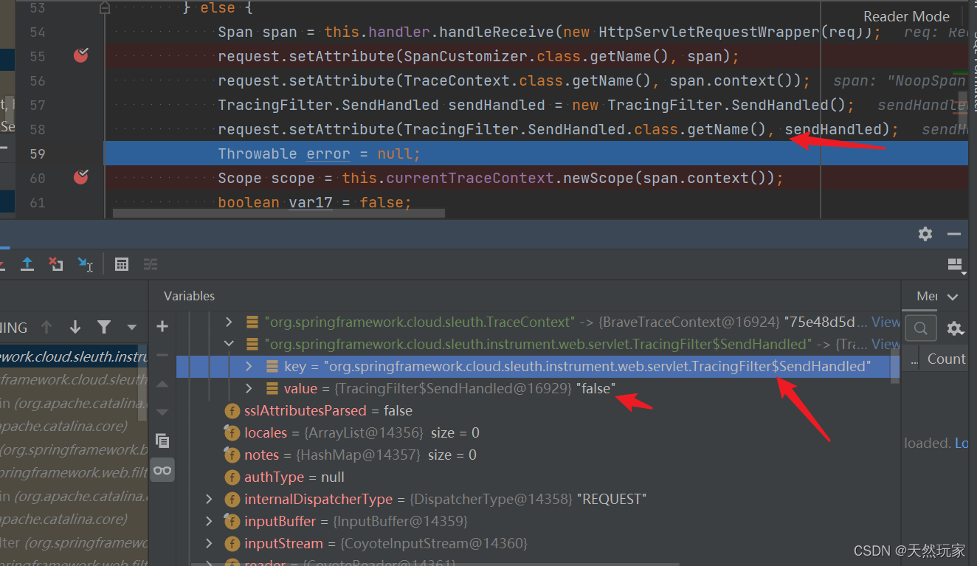
Task: Open debug tool window settings gear
Action: coord(925,234)
